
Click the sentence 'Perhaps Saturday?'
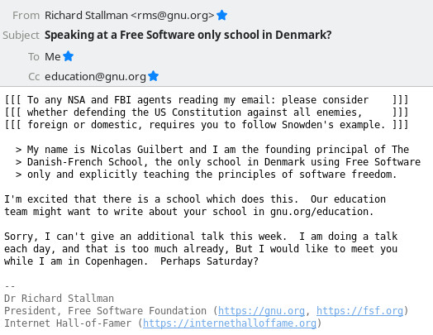209,261
